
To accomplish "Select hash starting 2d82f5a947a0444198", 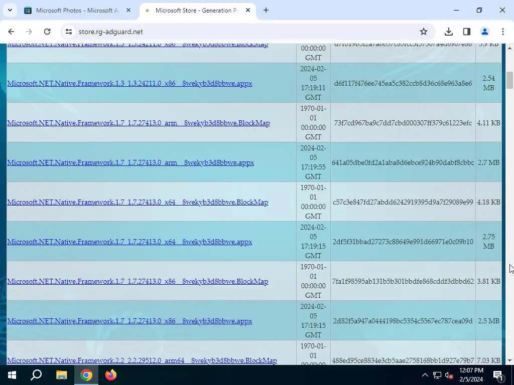I will (403, 321).
